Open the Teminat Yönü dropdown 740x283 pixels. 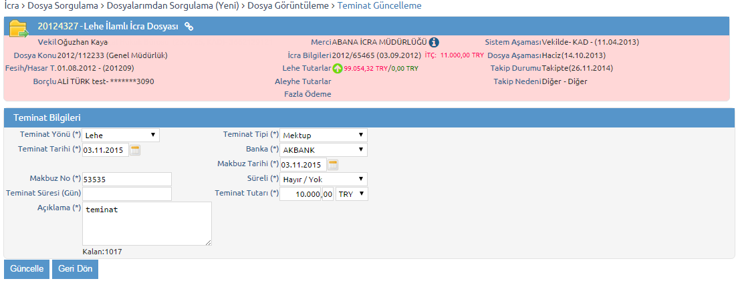pyautogui.click(x=121, y=135)
